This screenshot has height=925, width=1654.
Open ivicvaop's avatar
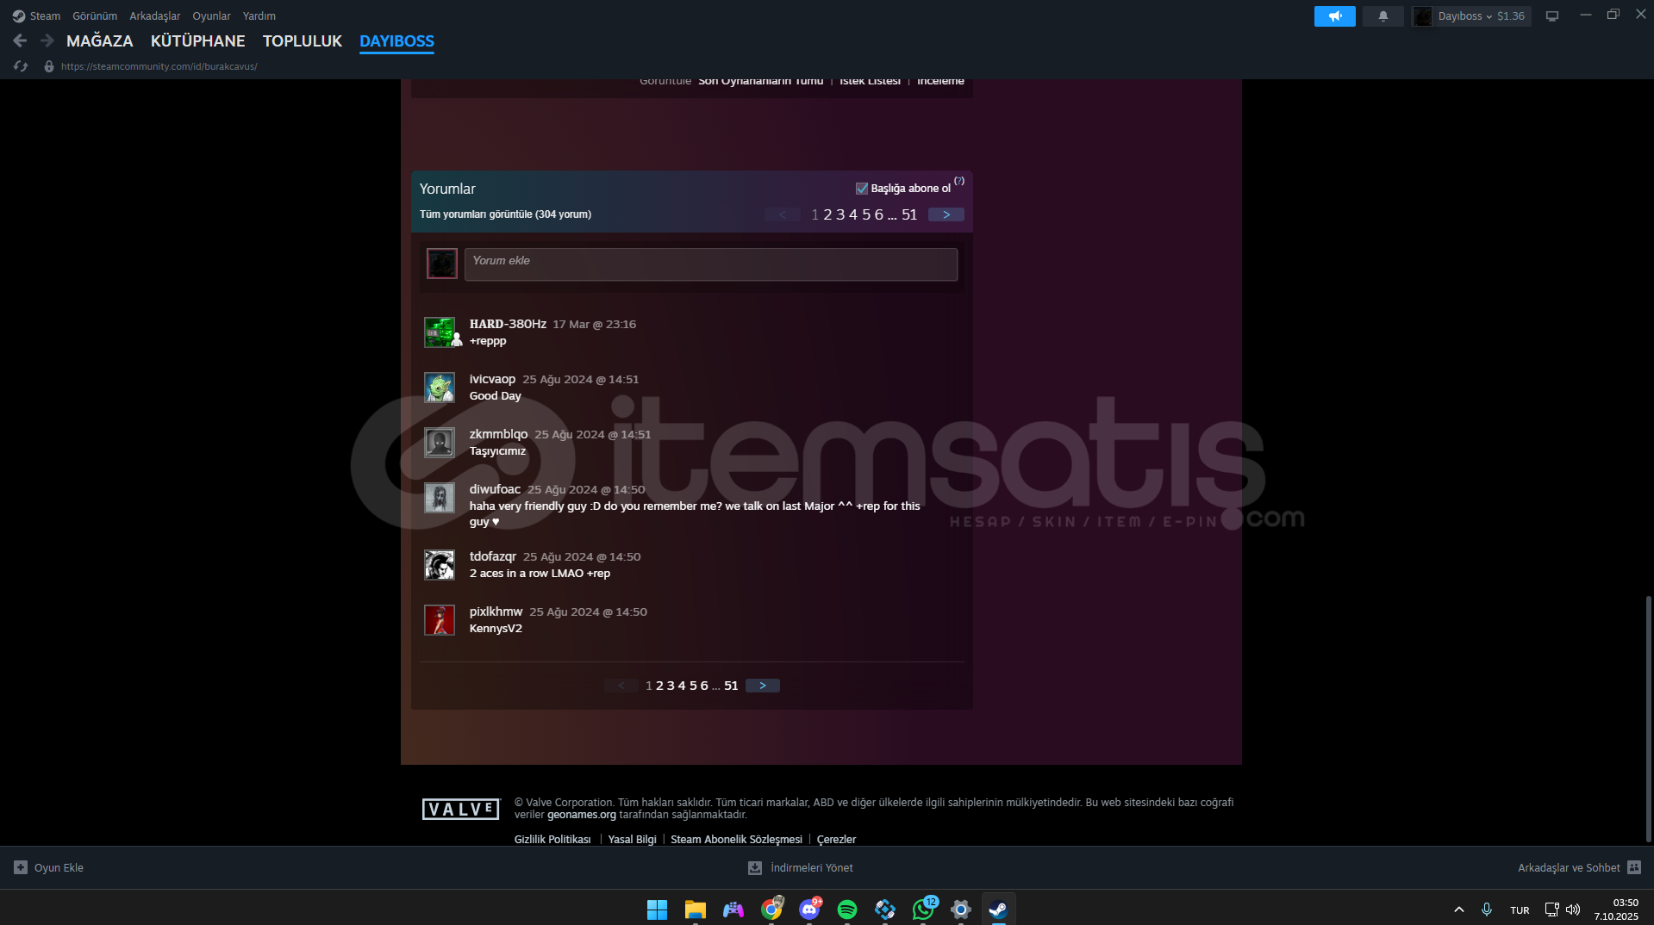click(x=440, y=388)
